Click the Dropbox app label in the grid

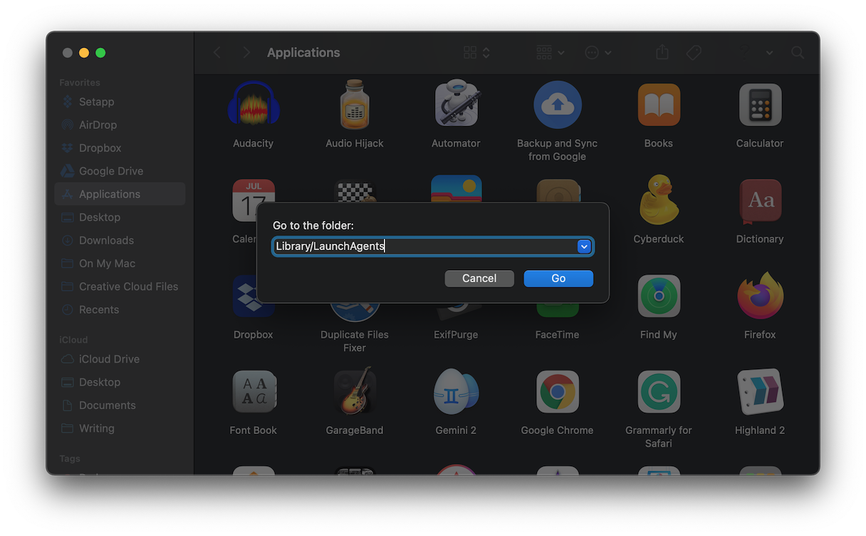pyautogui.click(x=253, y=334)
